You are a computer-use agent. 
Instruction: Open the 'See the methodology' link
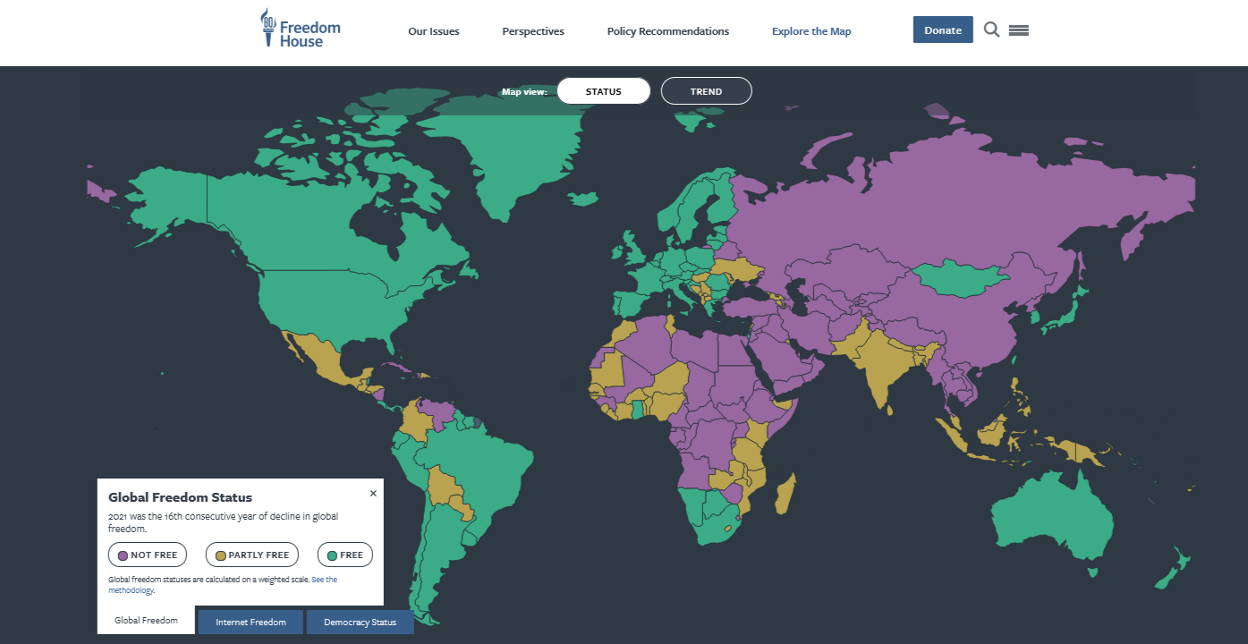point(223,585)
